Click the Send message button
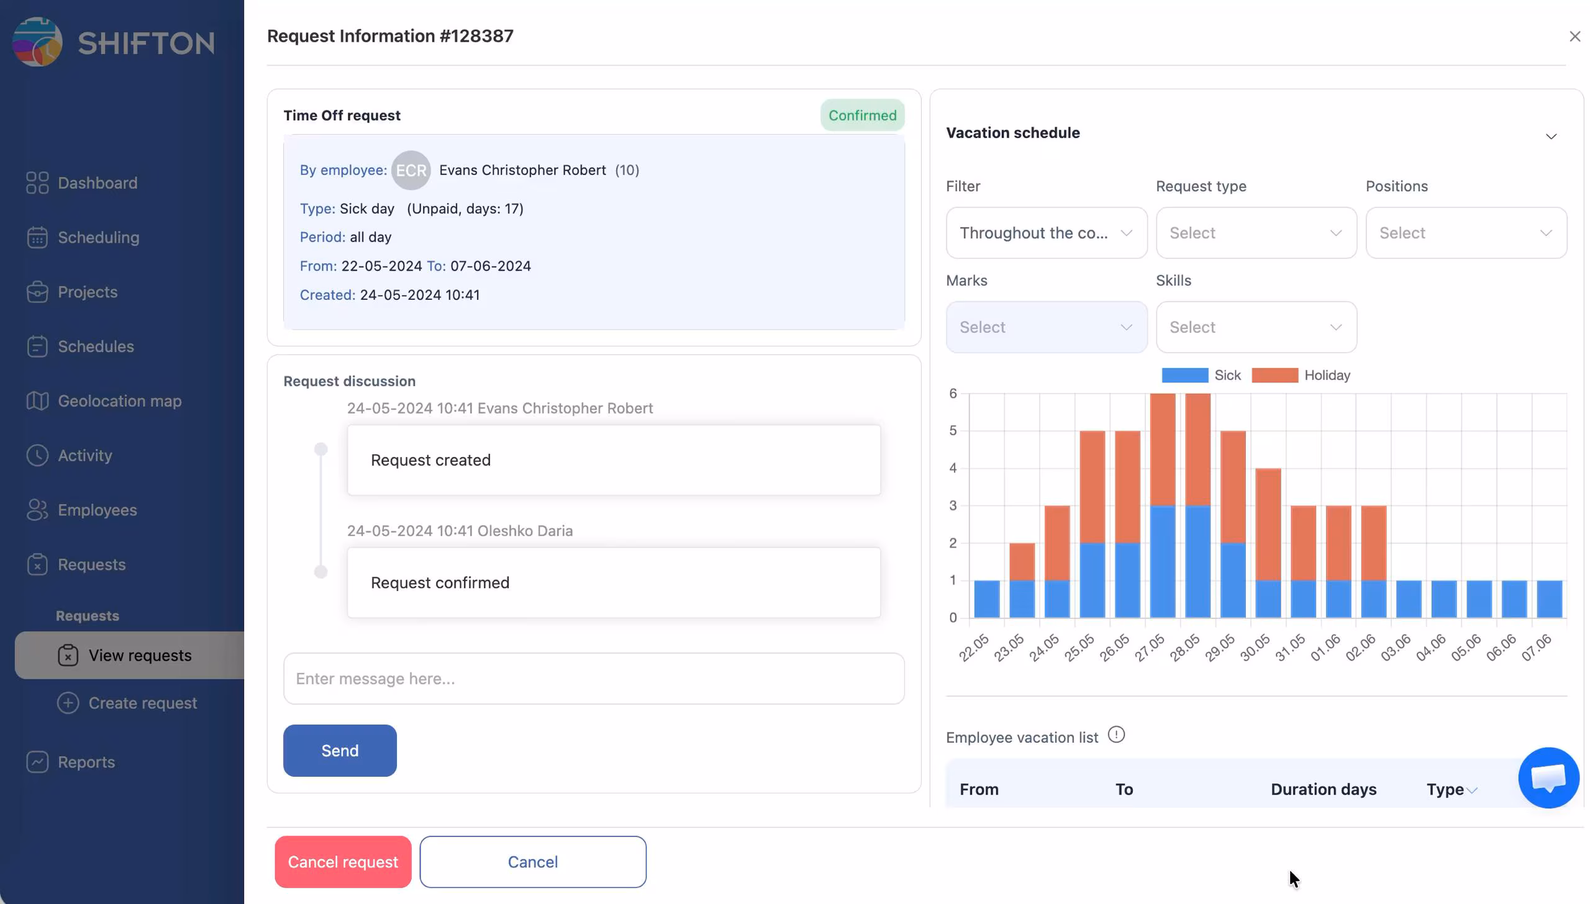Viewport: 1590px width, 904px height. [x=340, y=751]
